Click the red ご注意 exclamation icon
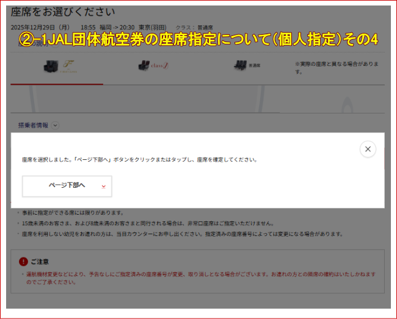 coord(23,262)
